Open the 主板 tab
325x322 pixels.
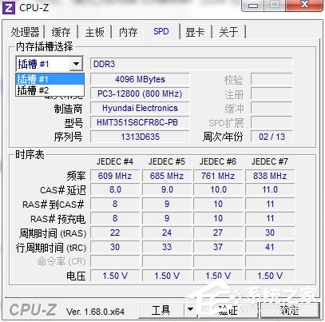94,32
